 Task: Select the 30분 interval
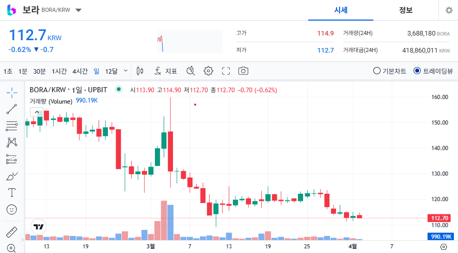(x=39, y=71)
